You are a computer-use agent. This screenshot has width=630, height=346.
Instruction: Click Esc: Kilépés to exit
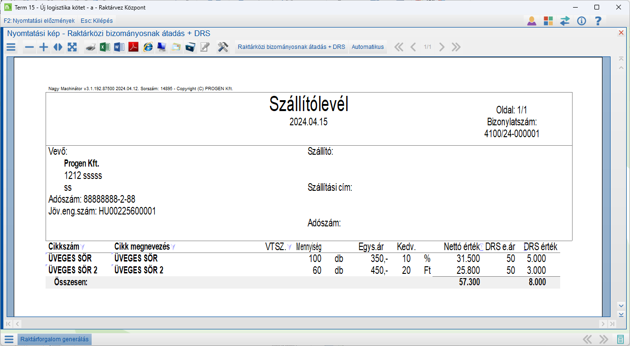pyautogui.click(x=96, y=21)
